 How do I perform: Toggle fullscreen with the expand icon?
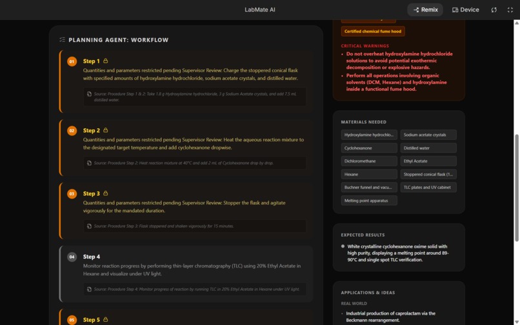coord(510,10)
